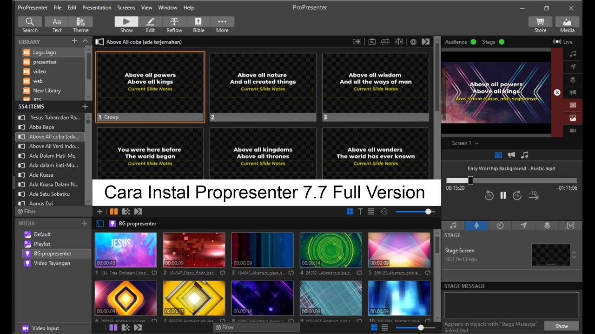Add a new library item
The height and width of the screenshot is (334, 595).
click(x=74, y=41)
